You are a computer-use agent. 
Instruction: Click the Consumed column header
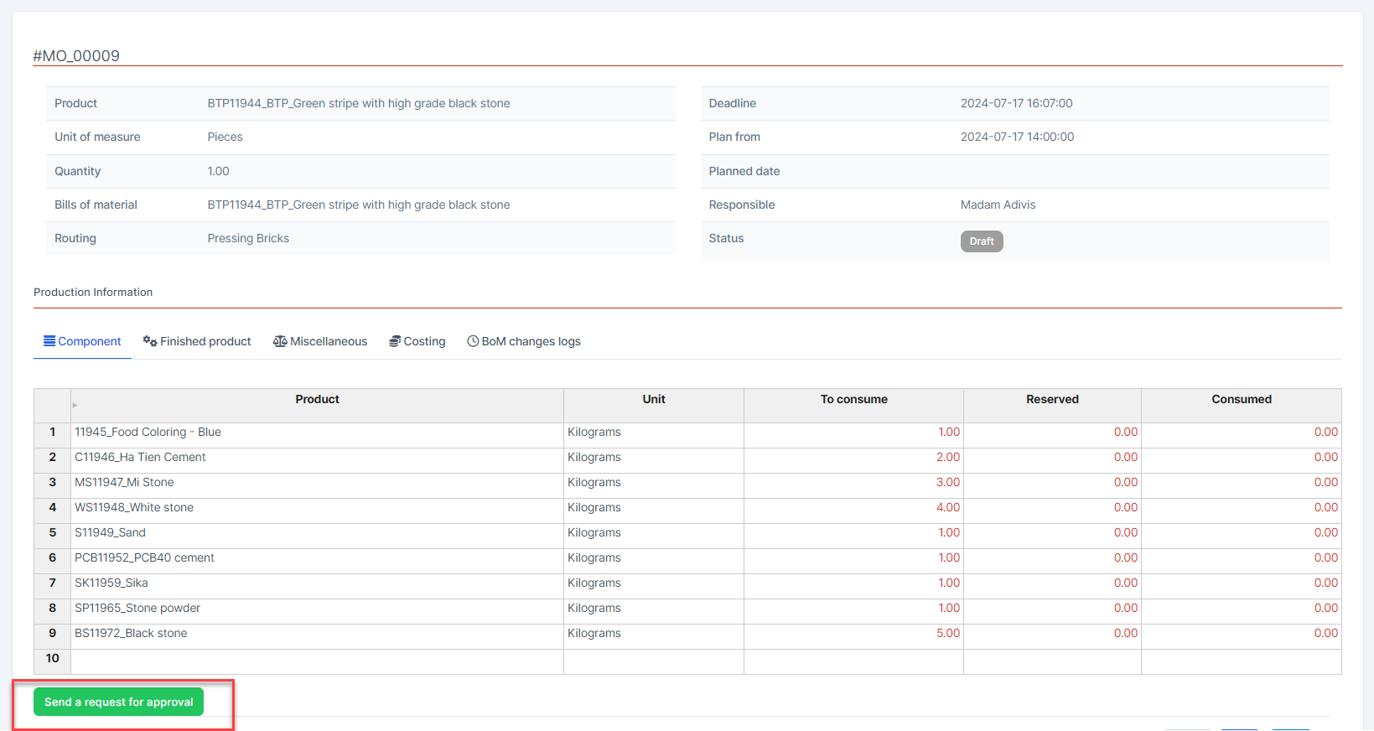pyautogui.click(x=1241, y=400)
